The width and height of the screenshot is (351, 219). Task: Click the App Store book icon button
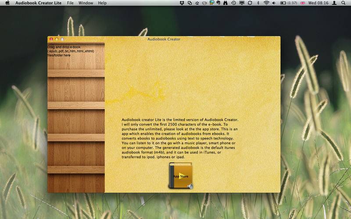(x=181, y=176)
